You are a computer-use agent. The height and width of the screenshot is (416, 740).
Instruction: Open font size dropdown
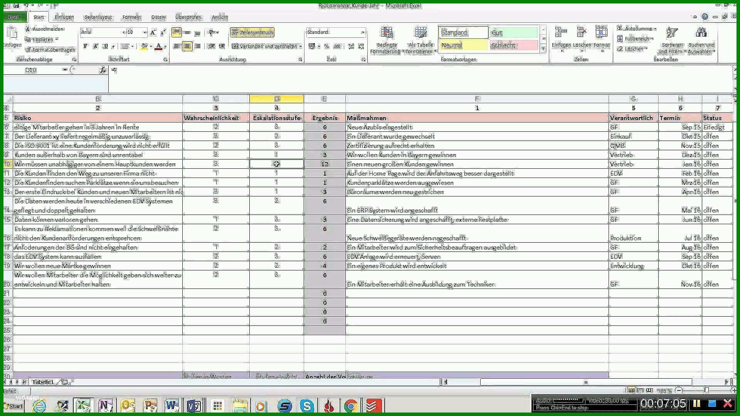[145, 32]
